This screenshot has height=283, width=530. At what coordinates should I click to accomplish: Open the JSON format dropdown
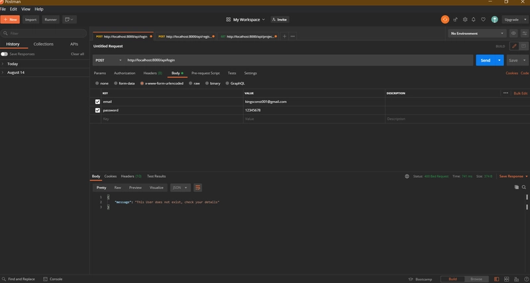[180, 188]
